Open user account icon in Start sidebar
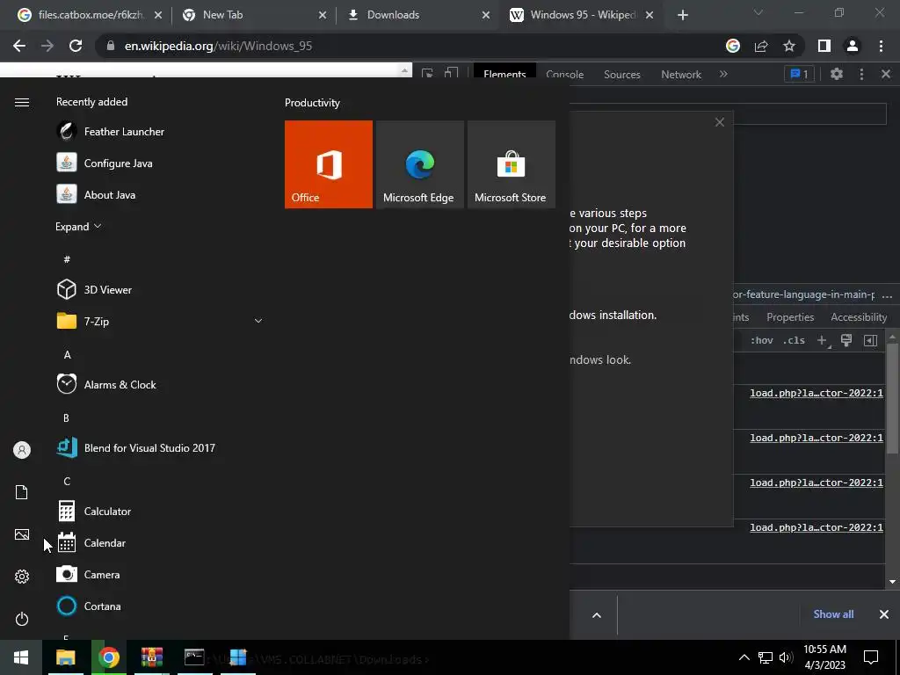Screen dimensions: 900x675 click(x=22, y=450)
